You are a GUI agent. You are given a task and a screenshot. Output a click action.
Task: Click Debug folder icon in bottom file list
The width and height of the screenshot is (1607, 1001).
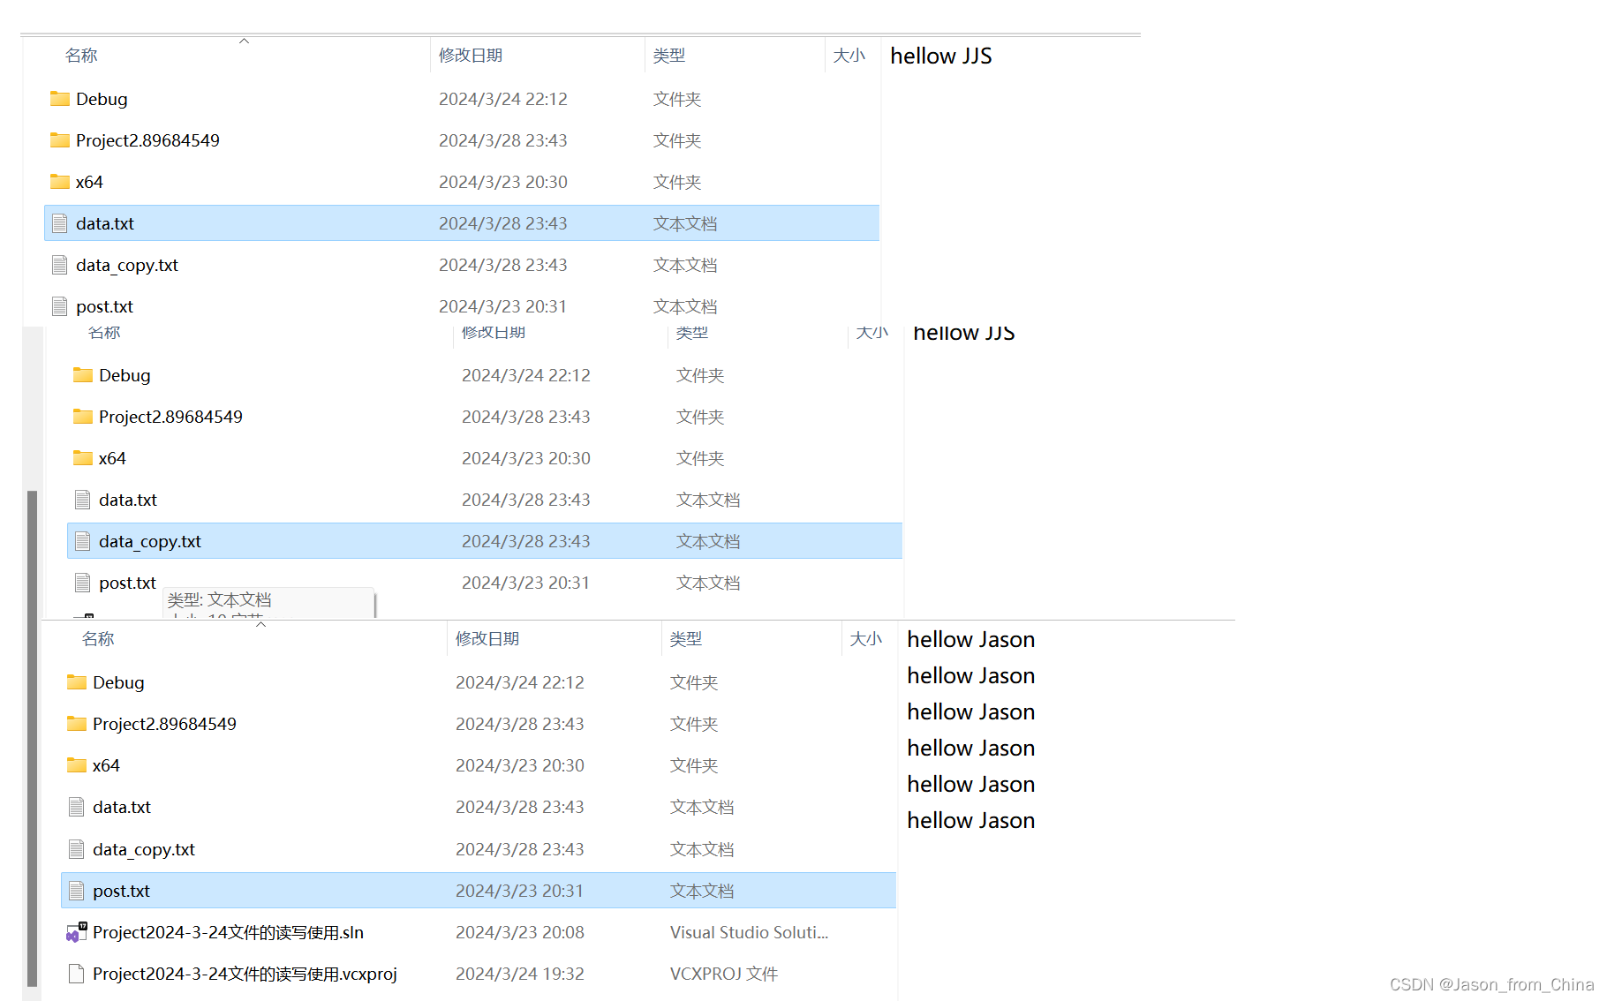(77, 681)
